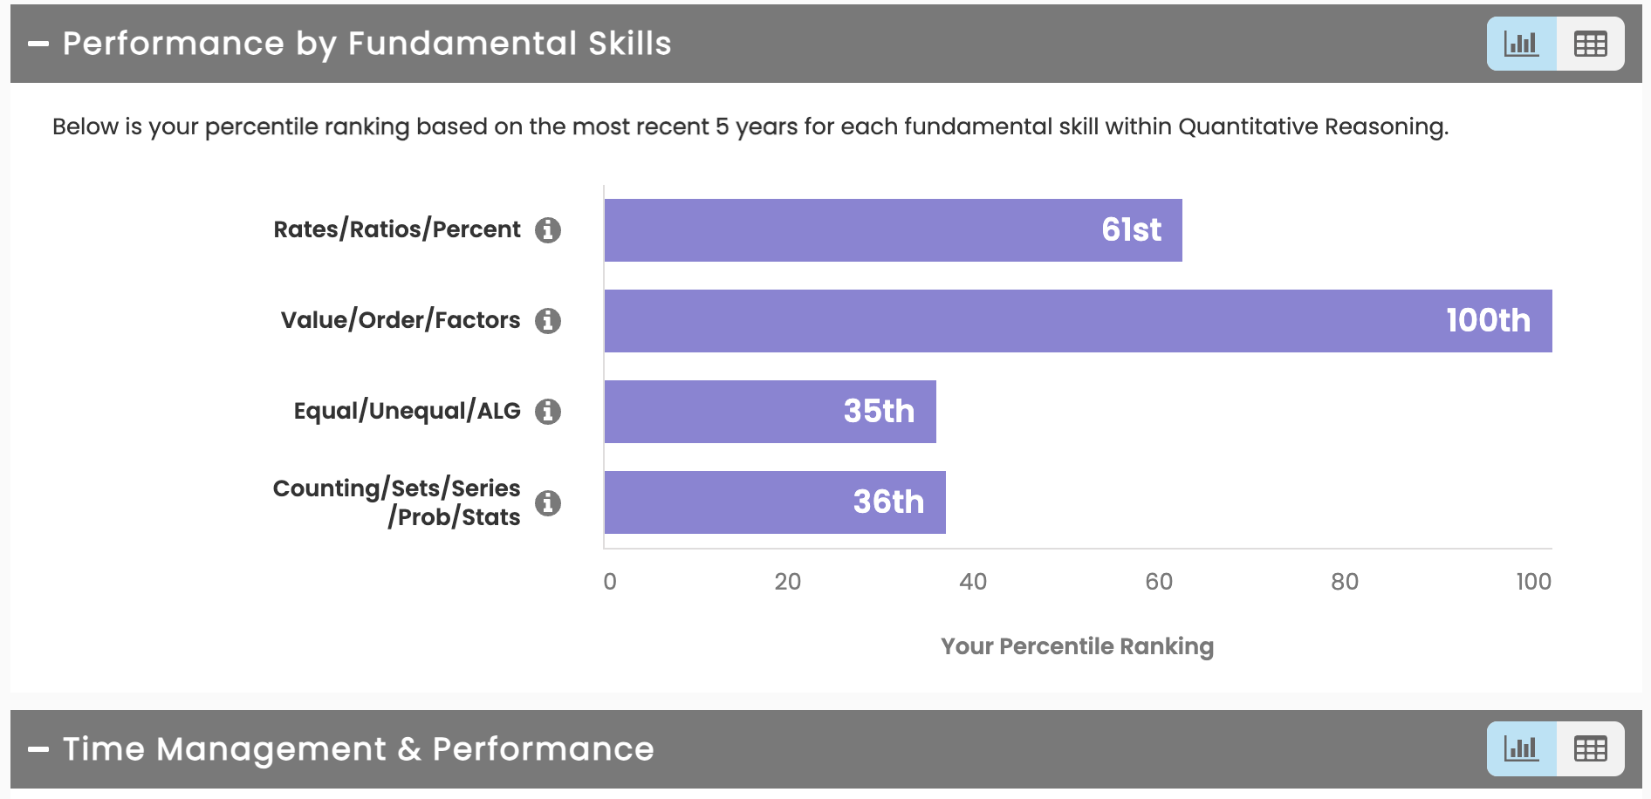Click the 61st percentile bar
Image resolution: width=1651 pixels, height=799 pixels.
point(893,230)
